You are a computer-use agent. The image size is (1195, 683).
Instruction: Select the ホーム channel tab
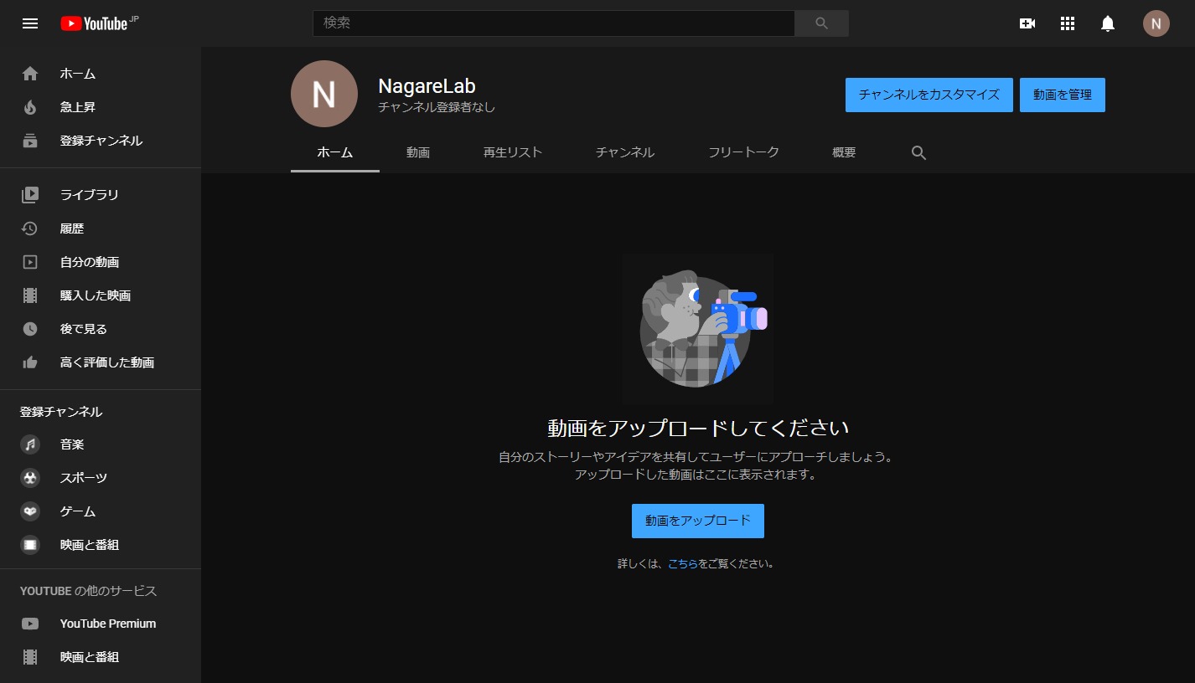(335, 152)
